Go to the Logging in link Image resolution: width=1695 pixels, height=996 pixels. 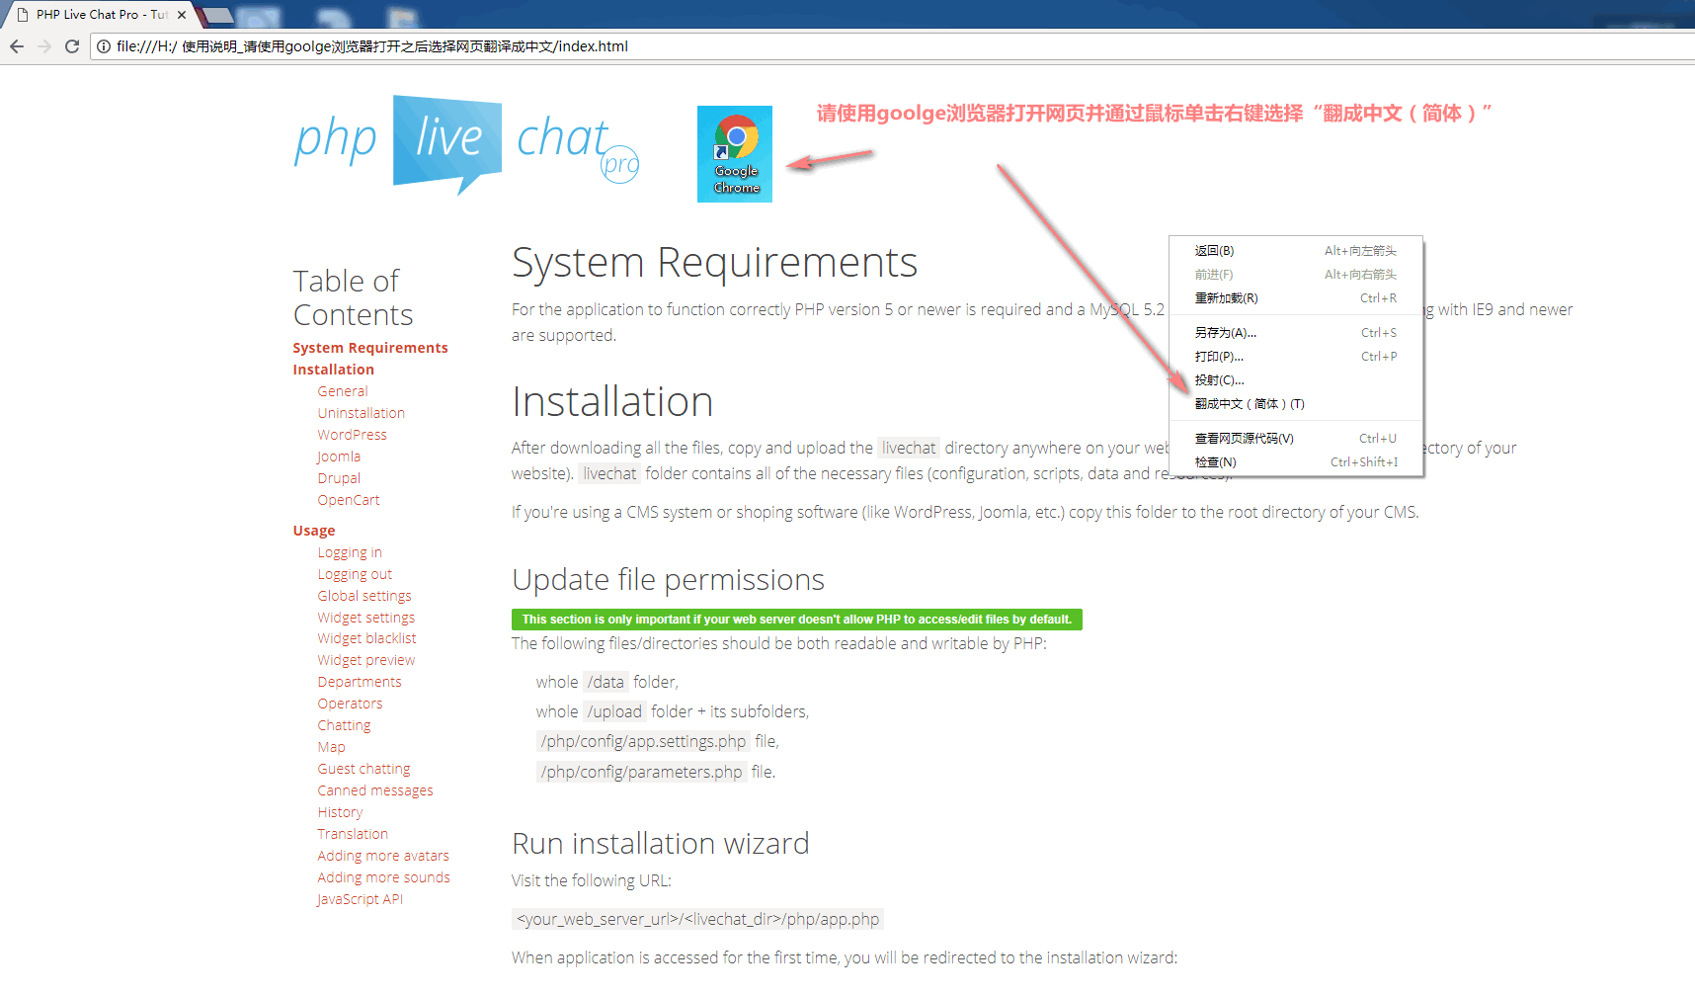point(350,552)
